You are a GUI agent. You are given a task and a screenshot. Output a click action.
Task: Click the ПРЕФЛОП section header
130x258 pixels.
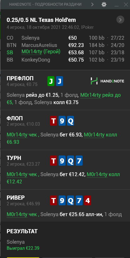20,78
